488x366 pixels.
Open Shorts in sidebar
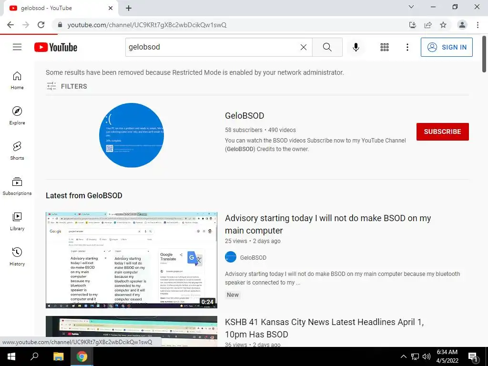(17, 151)
